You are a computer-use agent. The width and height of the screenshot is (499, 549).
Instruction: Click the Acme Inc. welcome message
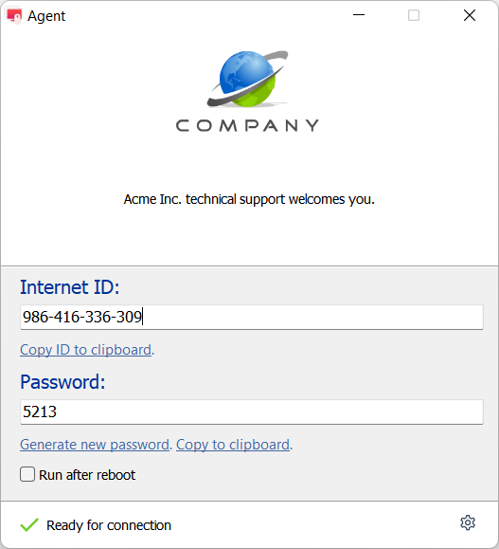[x=249, y=199]
